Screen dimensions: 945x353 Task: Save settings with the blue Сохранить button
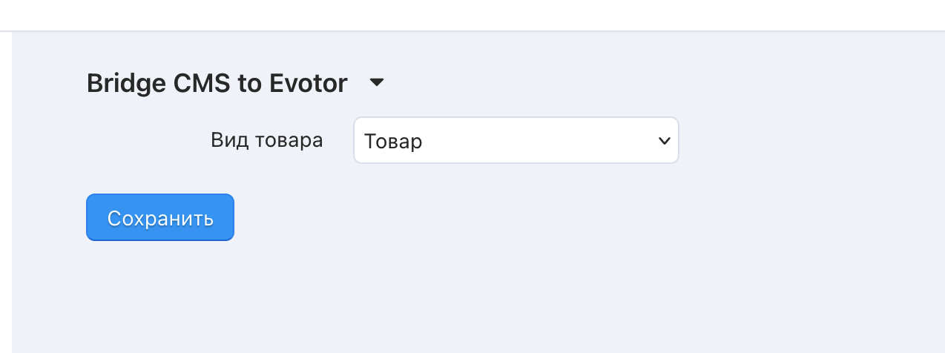click(x=160, y=217)
